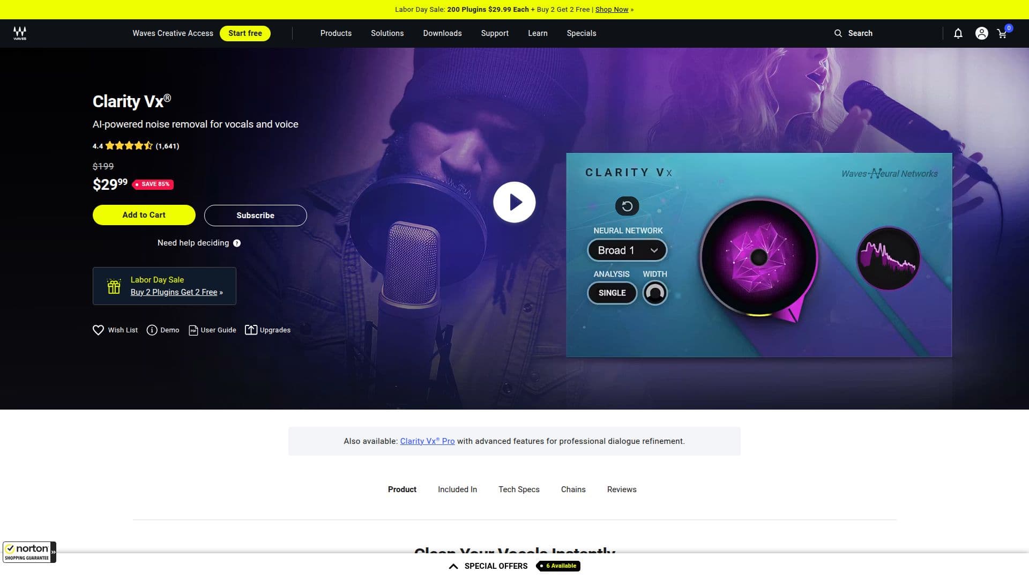This screenshot has height=579, width=1029.
Task: Open the Solutions menu
Action: coord(387,33)
